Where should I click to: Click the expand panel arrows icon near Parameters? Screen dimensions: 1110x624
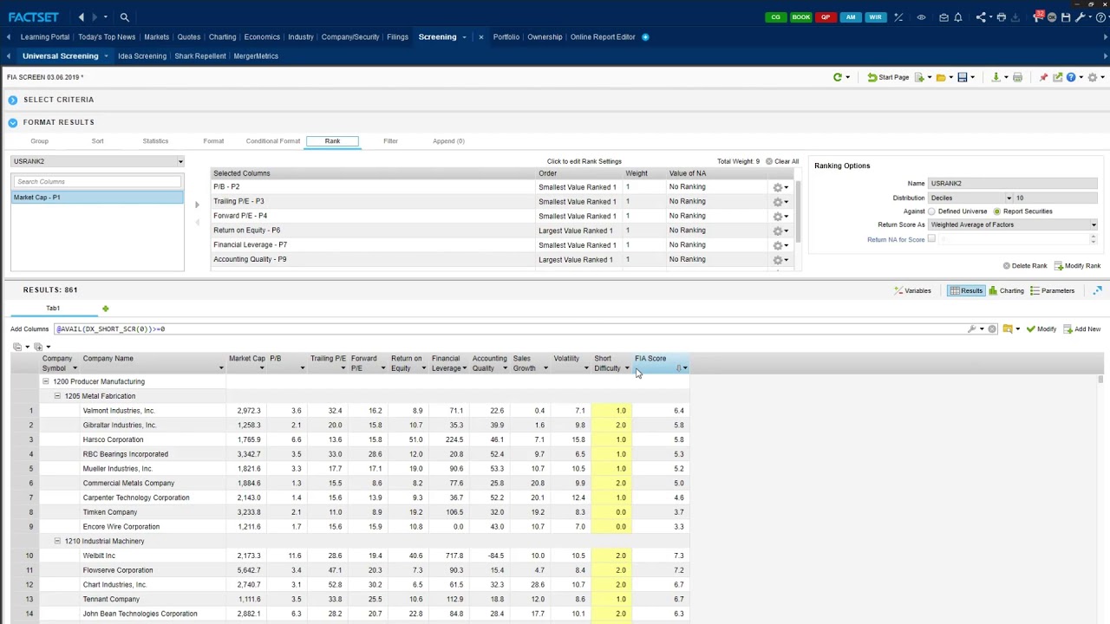1098,291
